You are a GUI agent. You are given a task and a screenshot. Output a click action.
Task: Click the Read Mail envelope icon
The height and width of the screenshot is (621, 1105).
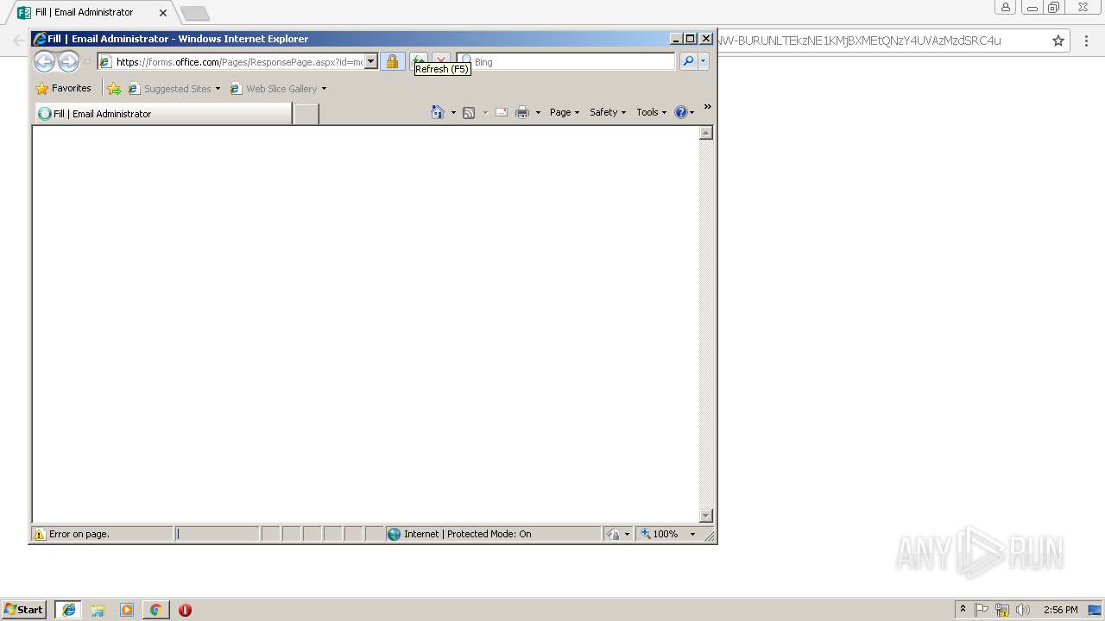point(501,112)
